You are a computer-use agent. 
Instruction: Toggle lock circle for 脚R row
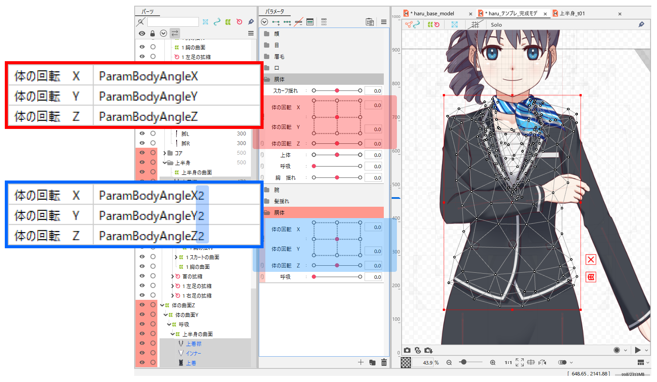[x=153, y=143]
